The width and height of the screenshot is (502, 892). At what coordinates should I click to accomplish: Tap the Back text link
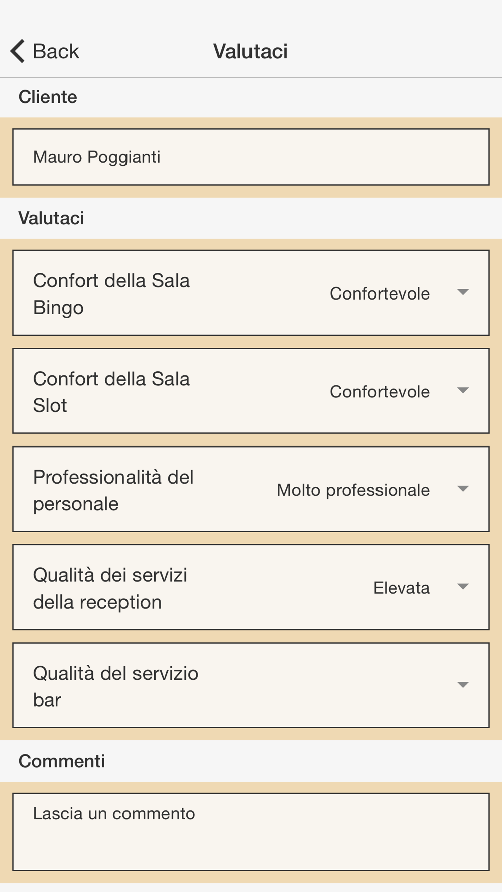point(56,51)
